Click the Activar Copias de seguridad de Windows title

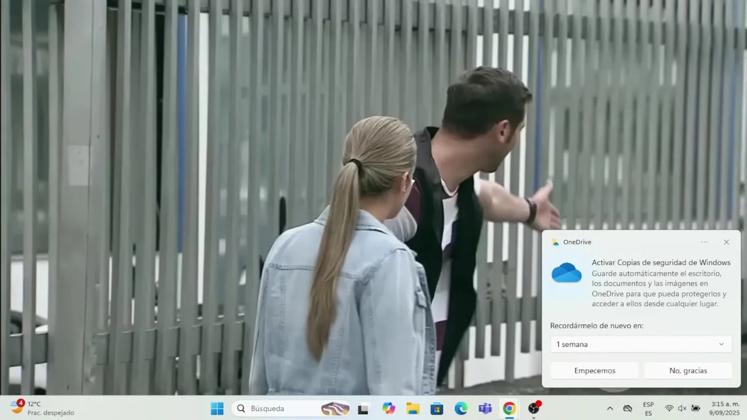[x=661, y=262]
